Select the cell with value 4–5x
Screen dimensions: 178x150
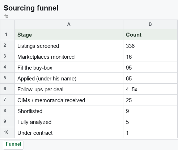click(x=150, y=89)
